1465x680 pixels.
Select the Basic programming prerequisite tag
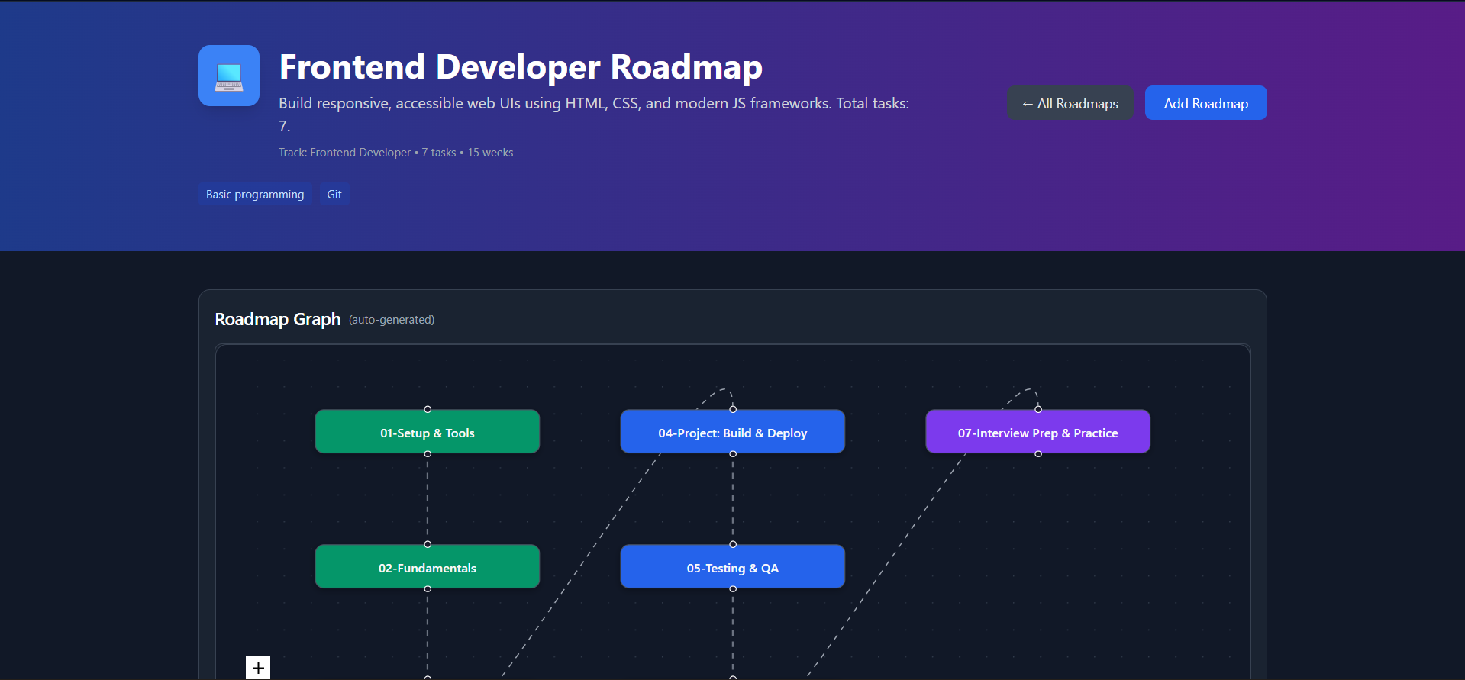(255, 195)
